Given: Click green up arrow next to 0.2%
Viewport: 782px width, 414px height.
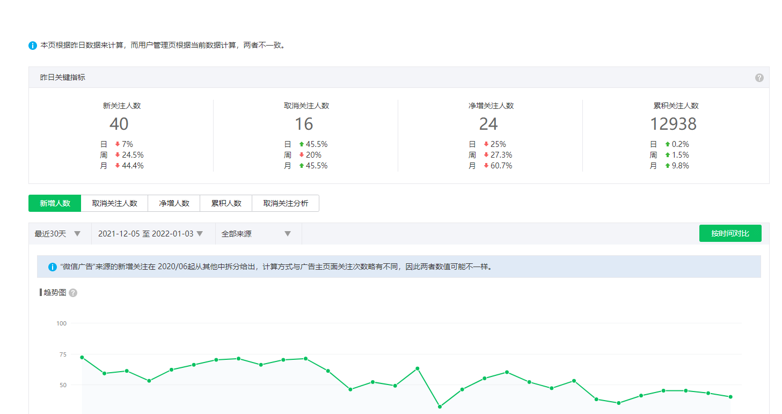Looking at the screenshot, I should click(x=667, y=144).
